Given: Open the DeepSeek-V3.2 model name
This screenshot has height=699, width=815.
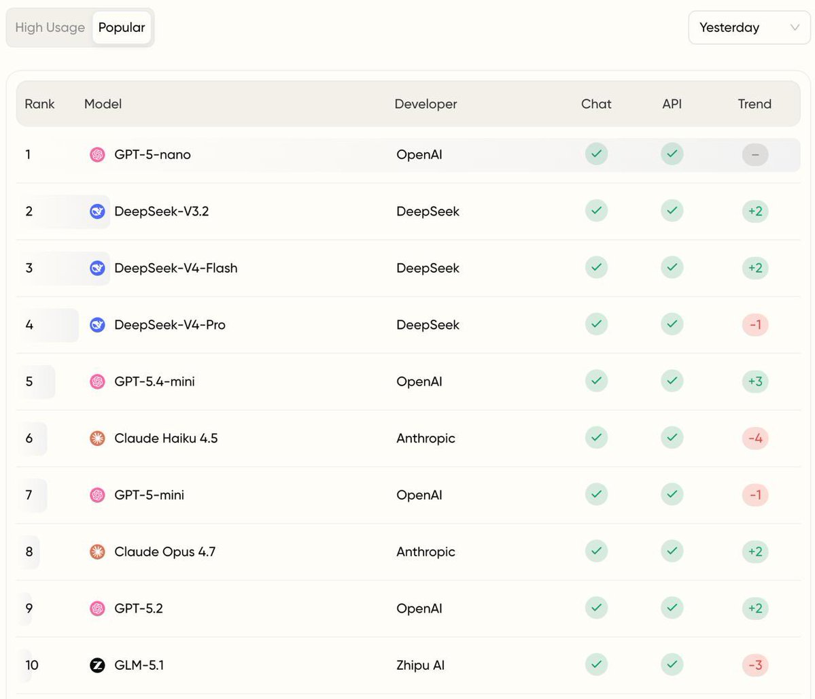Looking at the screenshot, I should [x=162, y=211].
